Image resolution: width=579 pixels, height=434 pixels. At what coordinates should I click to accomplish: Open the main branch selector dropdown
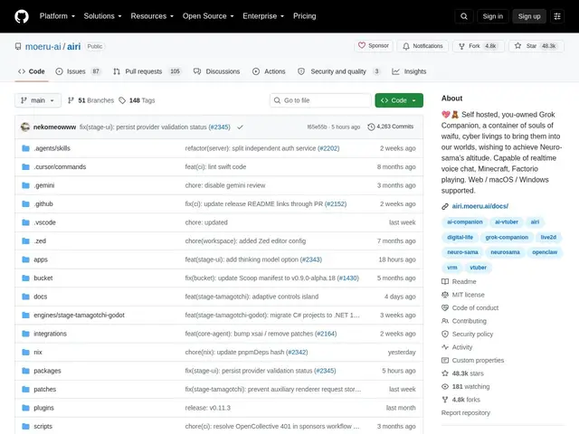pos(38,100)
